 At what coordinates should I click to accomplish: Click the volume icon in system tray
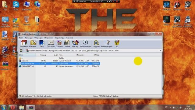[174, 108]
